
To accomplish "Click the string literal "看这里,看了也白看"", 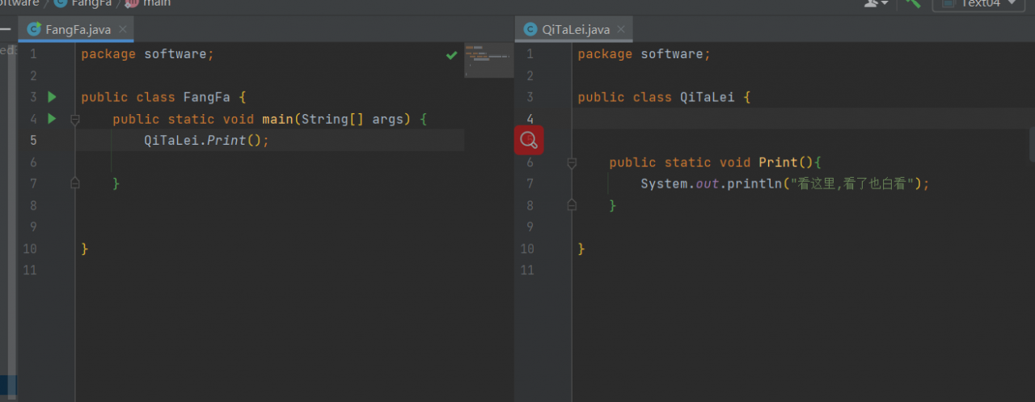I will tap(853, 184).
